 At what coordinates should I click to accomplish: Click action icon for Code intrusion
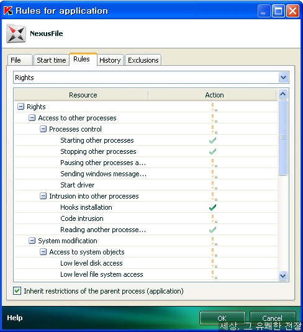[214, 218]
